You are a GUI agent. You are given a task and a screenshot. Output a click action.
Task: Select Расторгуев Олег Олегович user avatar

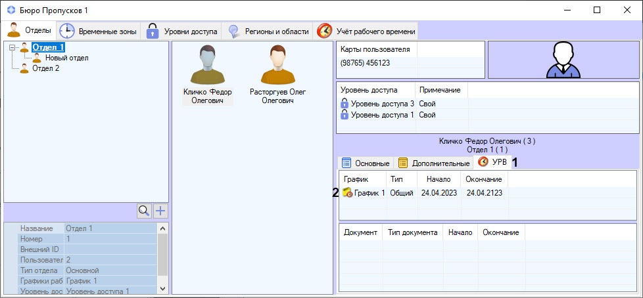coord(277,66)
